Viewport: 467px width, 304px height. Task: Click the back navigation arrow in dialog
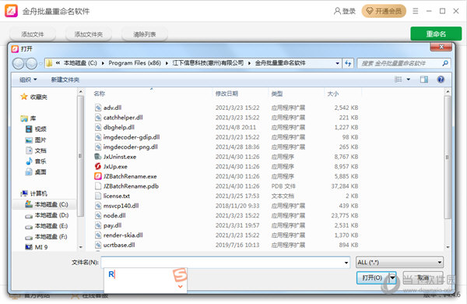pyautogui.click(x=18, y=63)
